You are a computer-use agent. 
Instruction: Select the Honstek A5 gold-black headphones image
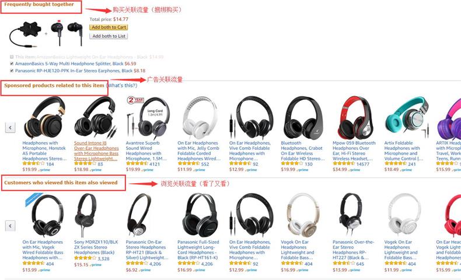(45, 118)
